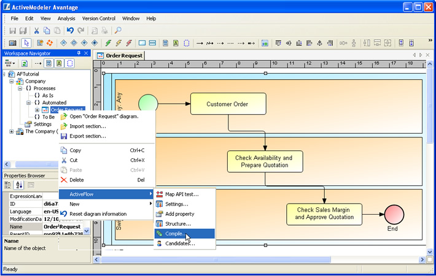436x276 pixels.
Task: Toggle the dashed arrow filter in Workspace Navigator
Action: pyautogui.click(x=38, y=64)
